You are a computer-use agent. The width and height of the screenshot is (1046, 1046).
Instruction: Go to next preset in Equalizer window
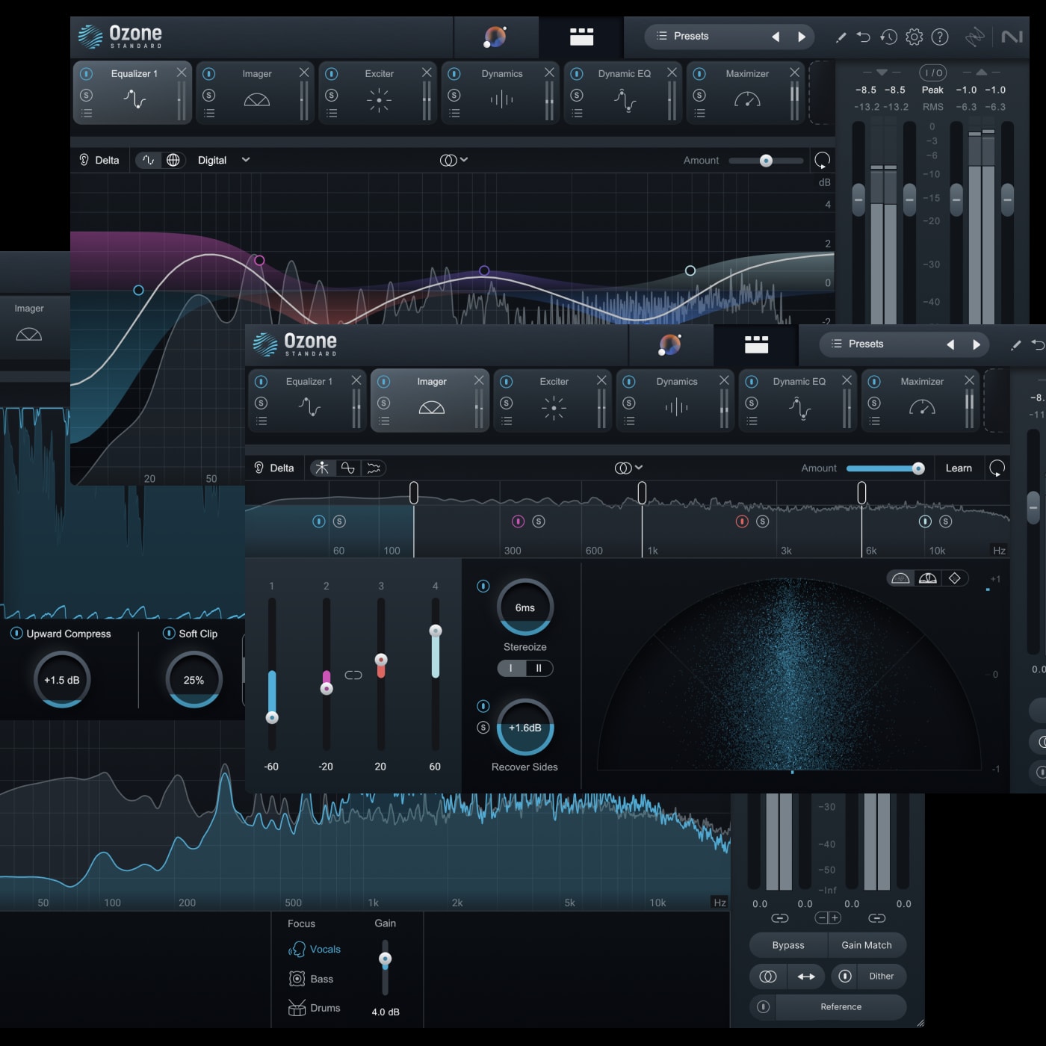[x=802, y=37]
